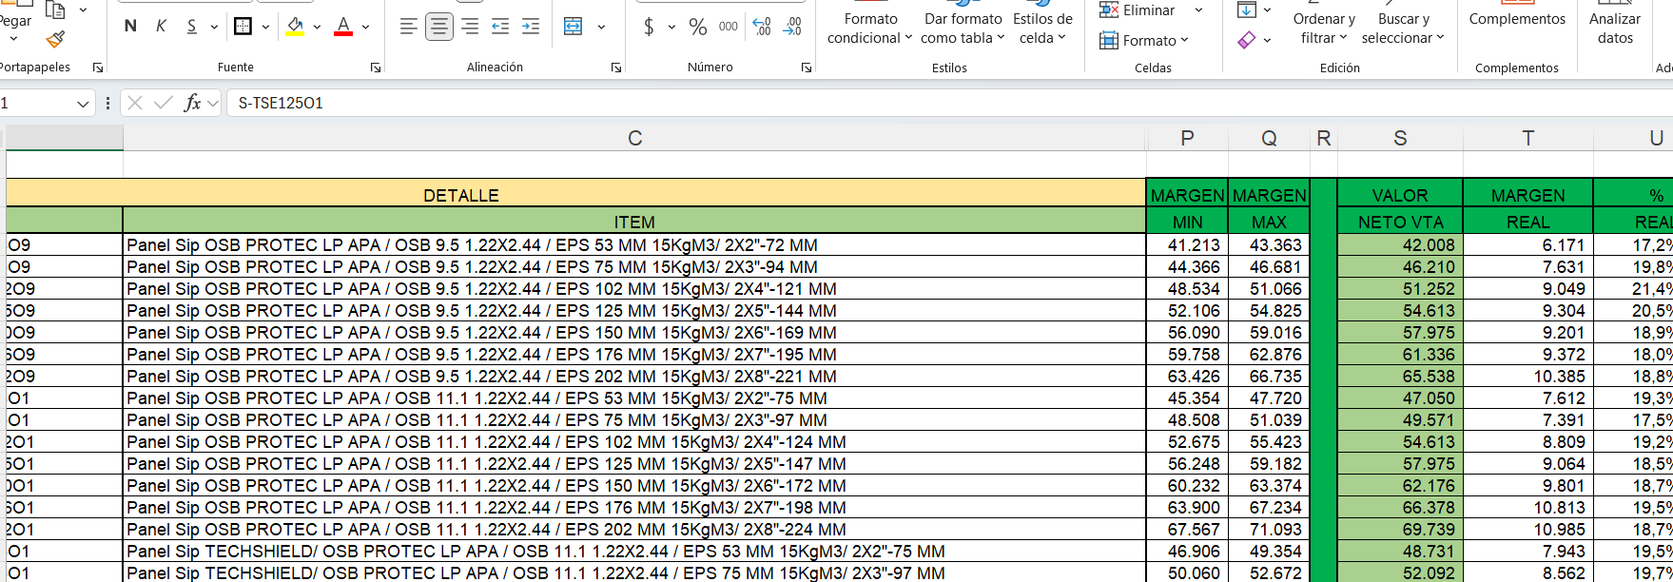The image size is (1673, 582).
Task: Apply the borders icon to the cell
Action: coord(243,27)
